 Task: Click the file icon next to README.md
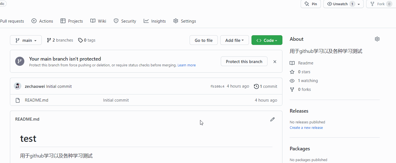[x=17, y=100]
